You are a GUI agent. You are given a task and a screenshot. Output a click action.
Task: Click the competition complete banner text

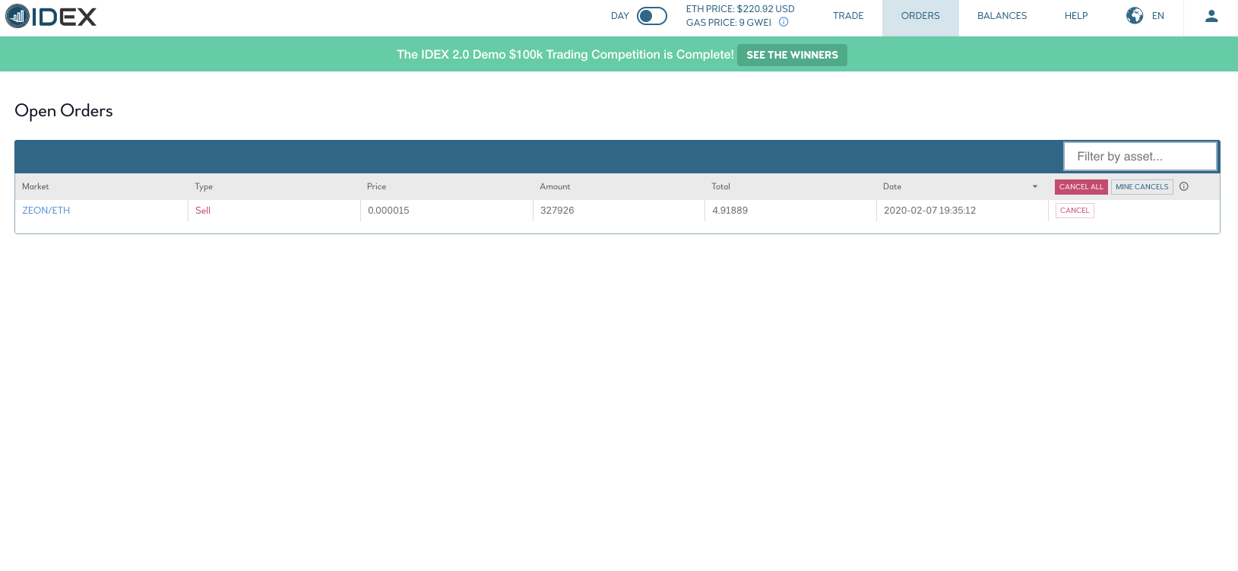(565, 55)
